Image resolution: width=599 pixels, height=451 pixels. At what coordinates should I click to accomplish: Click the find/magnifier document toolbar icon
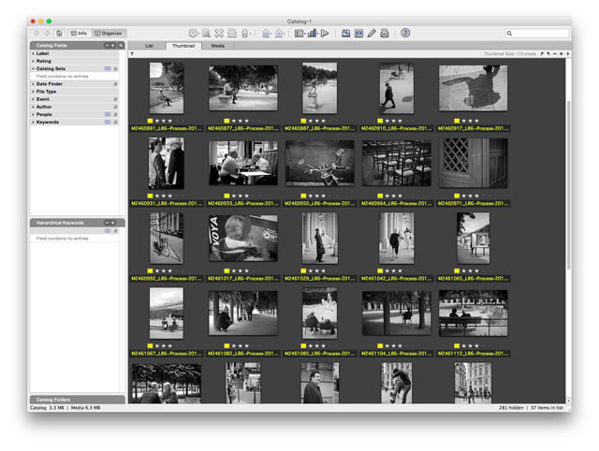(206, 34)
